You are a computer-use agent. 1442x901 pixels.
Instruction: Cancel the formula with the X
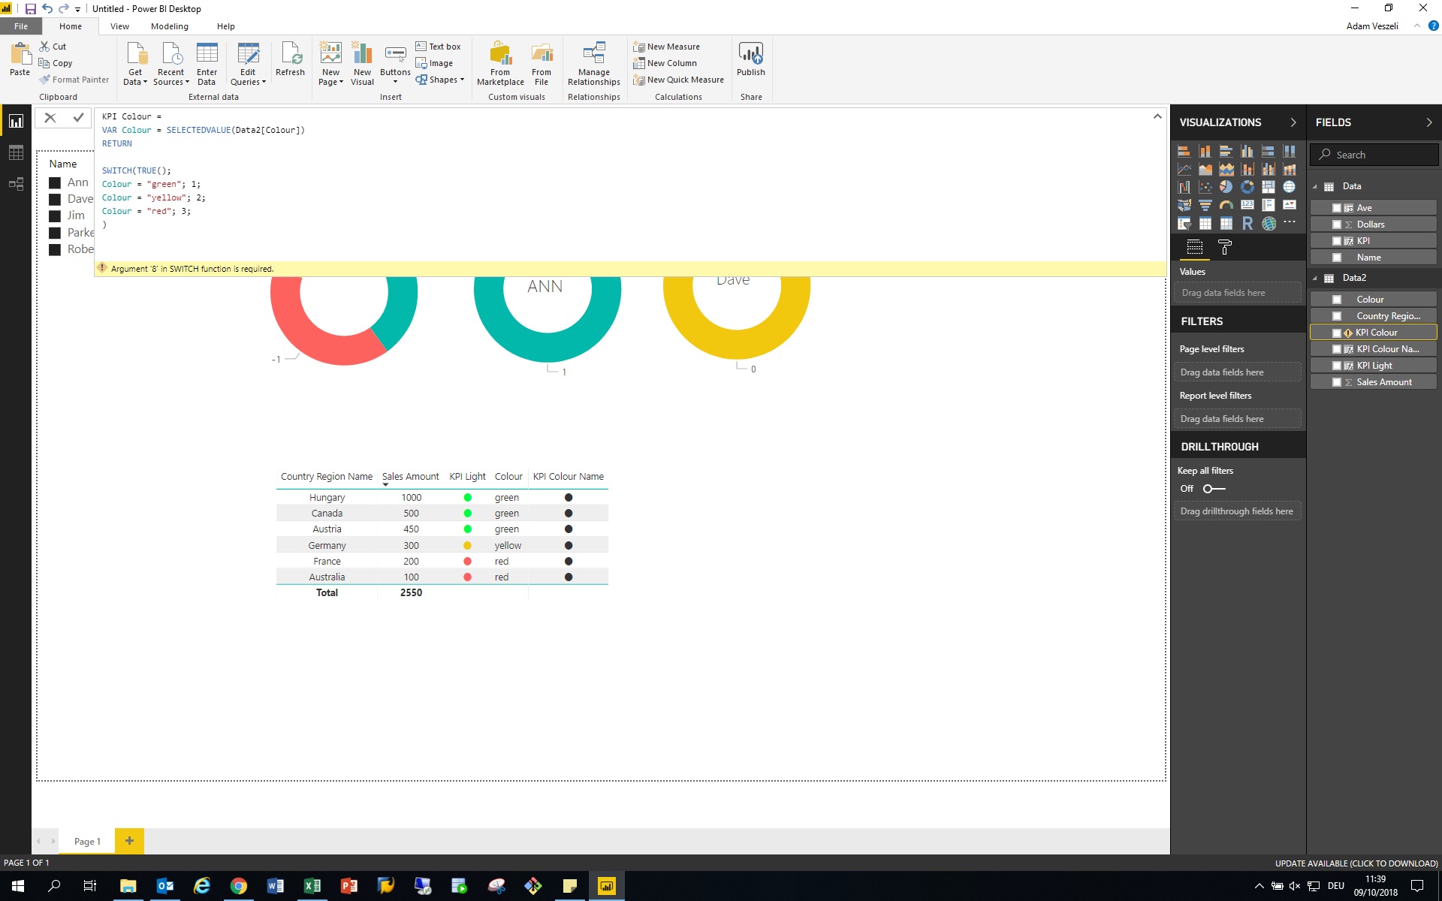(x=50, y=117)
